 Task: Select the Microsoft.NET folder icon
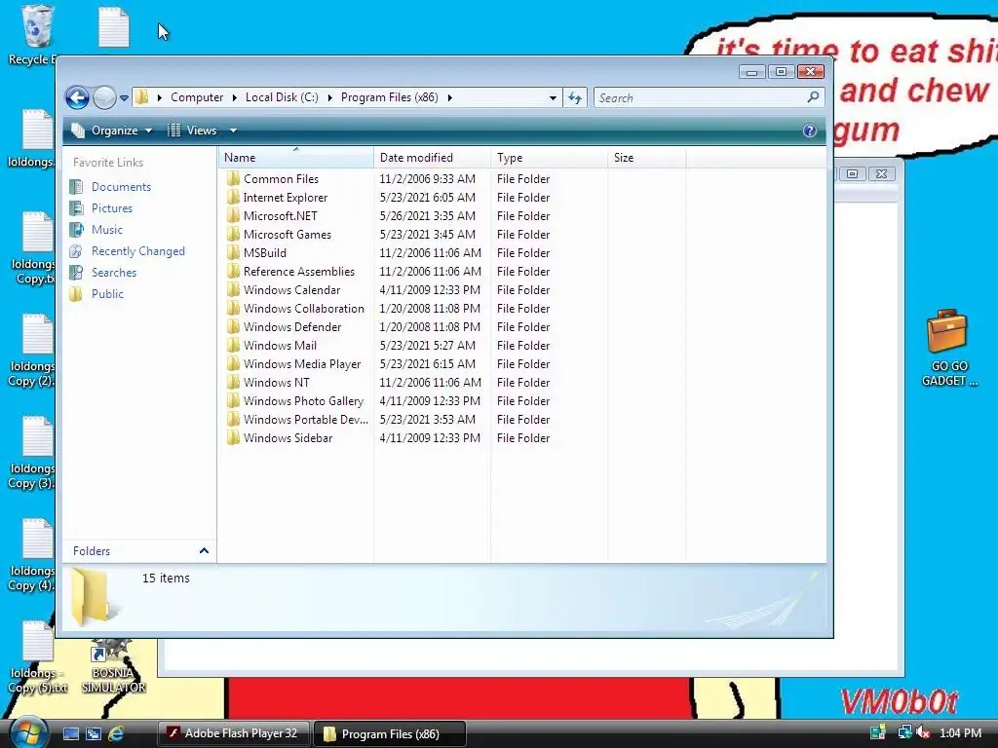(x=233, y=215)
